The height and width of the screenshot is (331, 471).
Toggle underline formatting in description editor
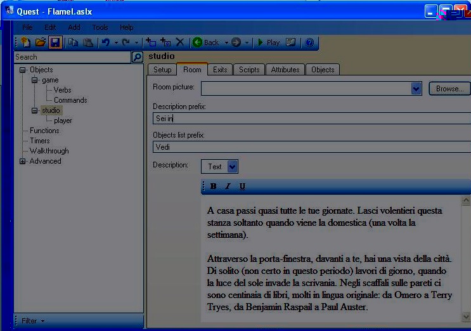tap(242, 186)
